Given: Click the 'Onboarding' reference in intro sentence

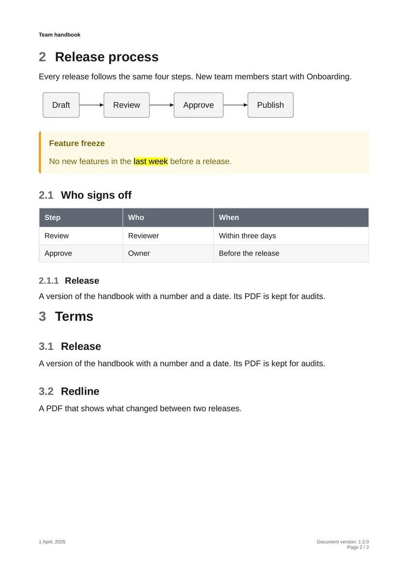Looking at the screenshot, I should [x=328, y=77].
